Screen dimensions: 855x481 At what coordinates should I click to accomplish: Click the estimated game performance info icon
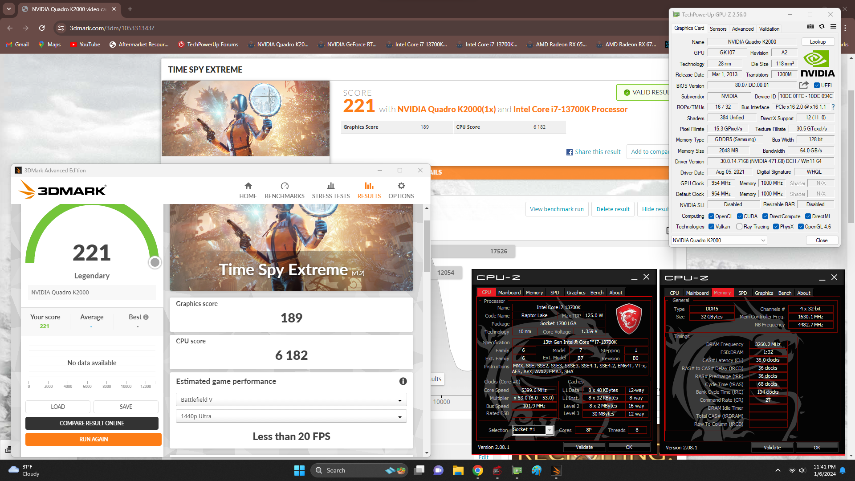coord(403,381)
